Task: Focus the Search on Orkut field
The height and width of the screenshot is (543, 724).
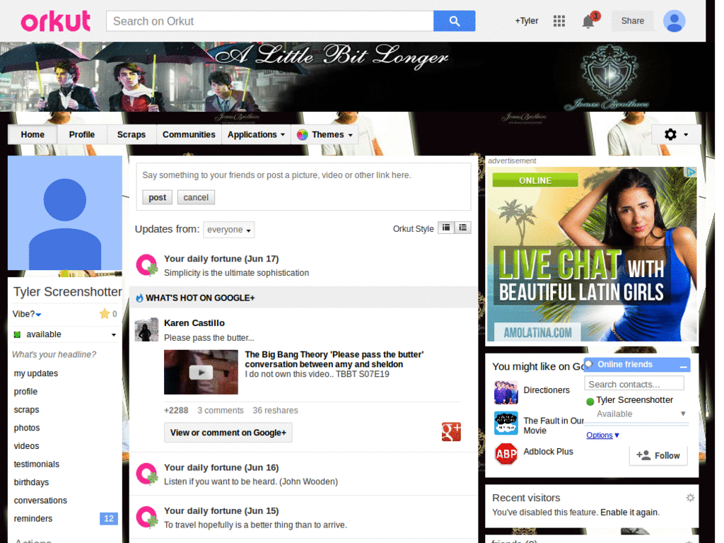Action: pos(269,21)
